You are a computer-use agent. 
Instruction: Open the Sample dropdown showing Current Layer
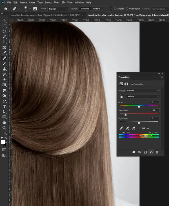(x=160, y=9)
